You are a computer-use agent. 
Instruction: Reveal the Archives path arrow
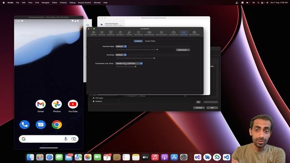pos(154,58)
